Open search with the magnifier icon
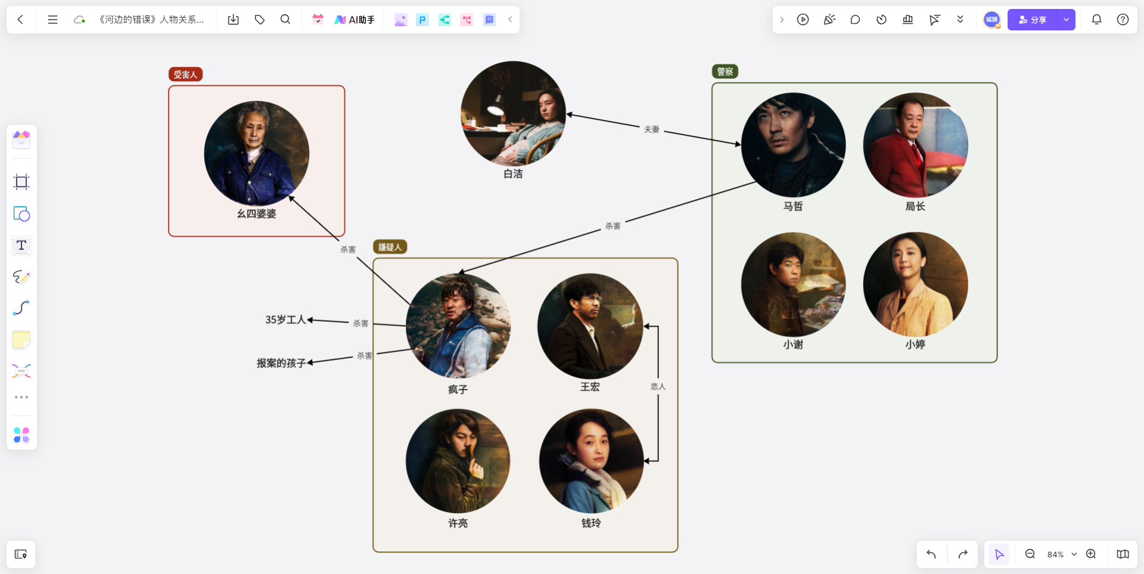 pos(285,20)
